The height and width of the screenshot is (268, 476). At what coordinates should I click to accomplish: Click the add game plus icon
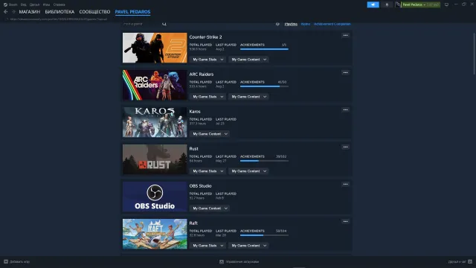click(6, 261)
